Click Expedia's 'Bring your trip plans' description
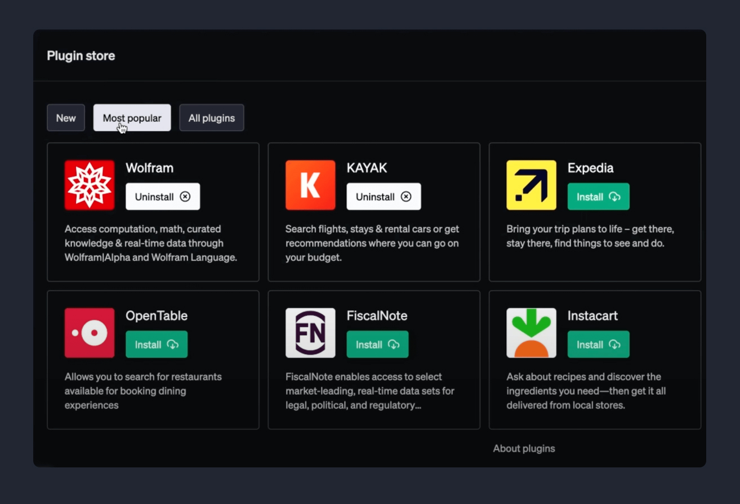The width and height of the screenshot is (740, 504). (x=590, y=236)
